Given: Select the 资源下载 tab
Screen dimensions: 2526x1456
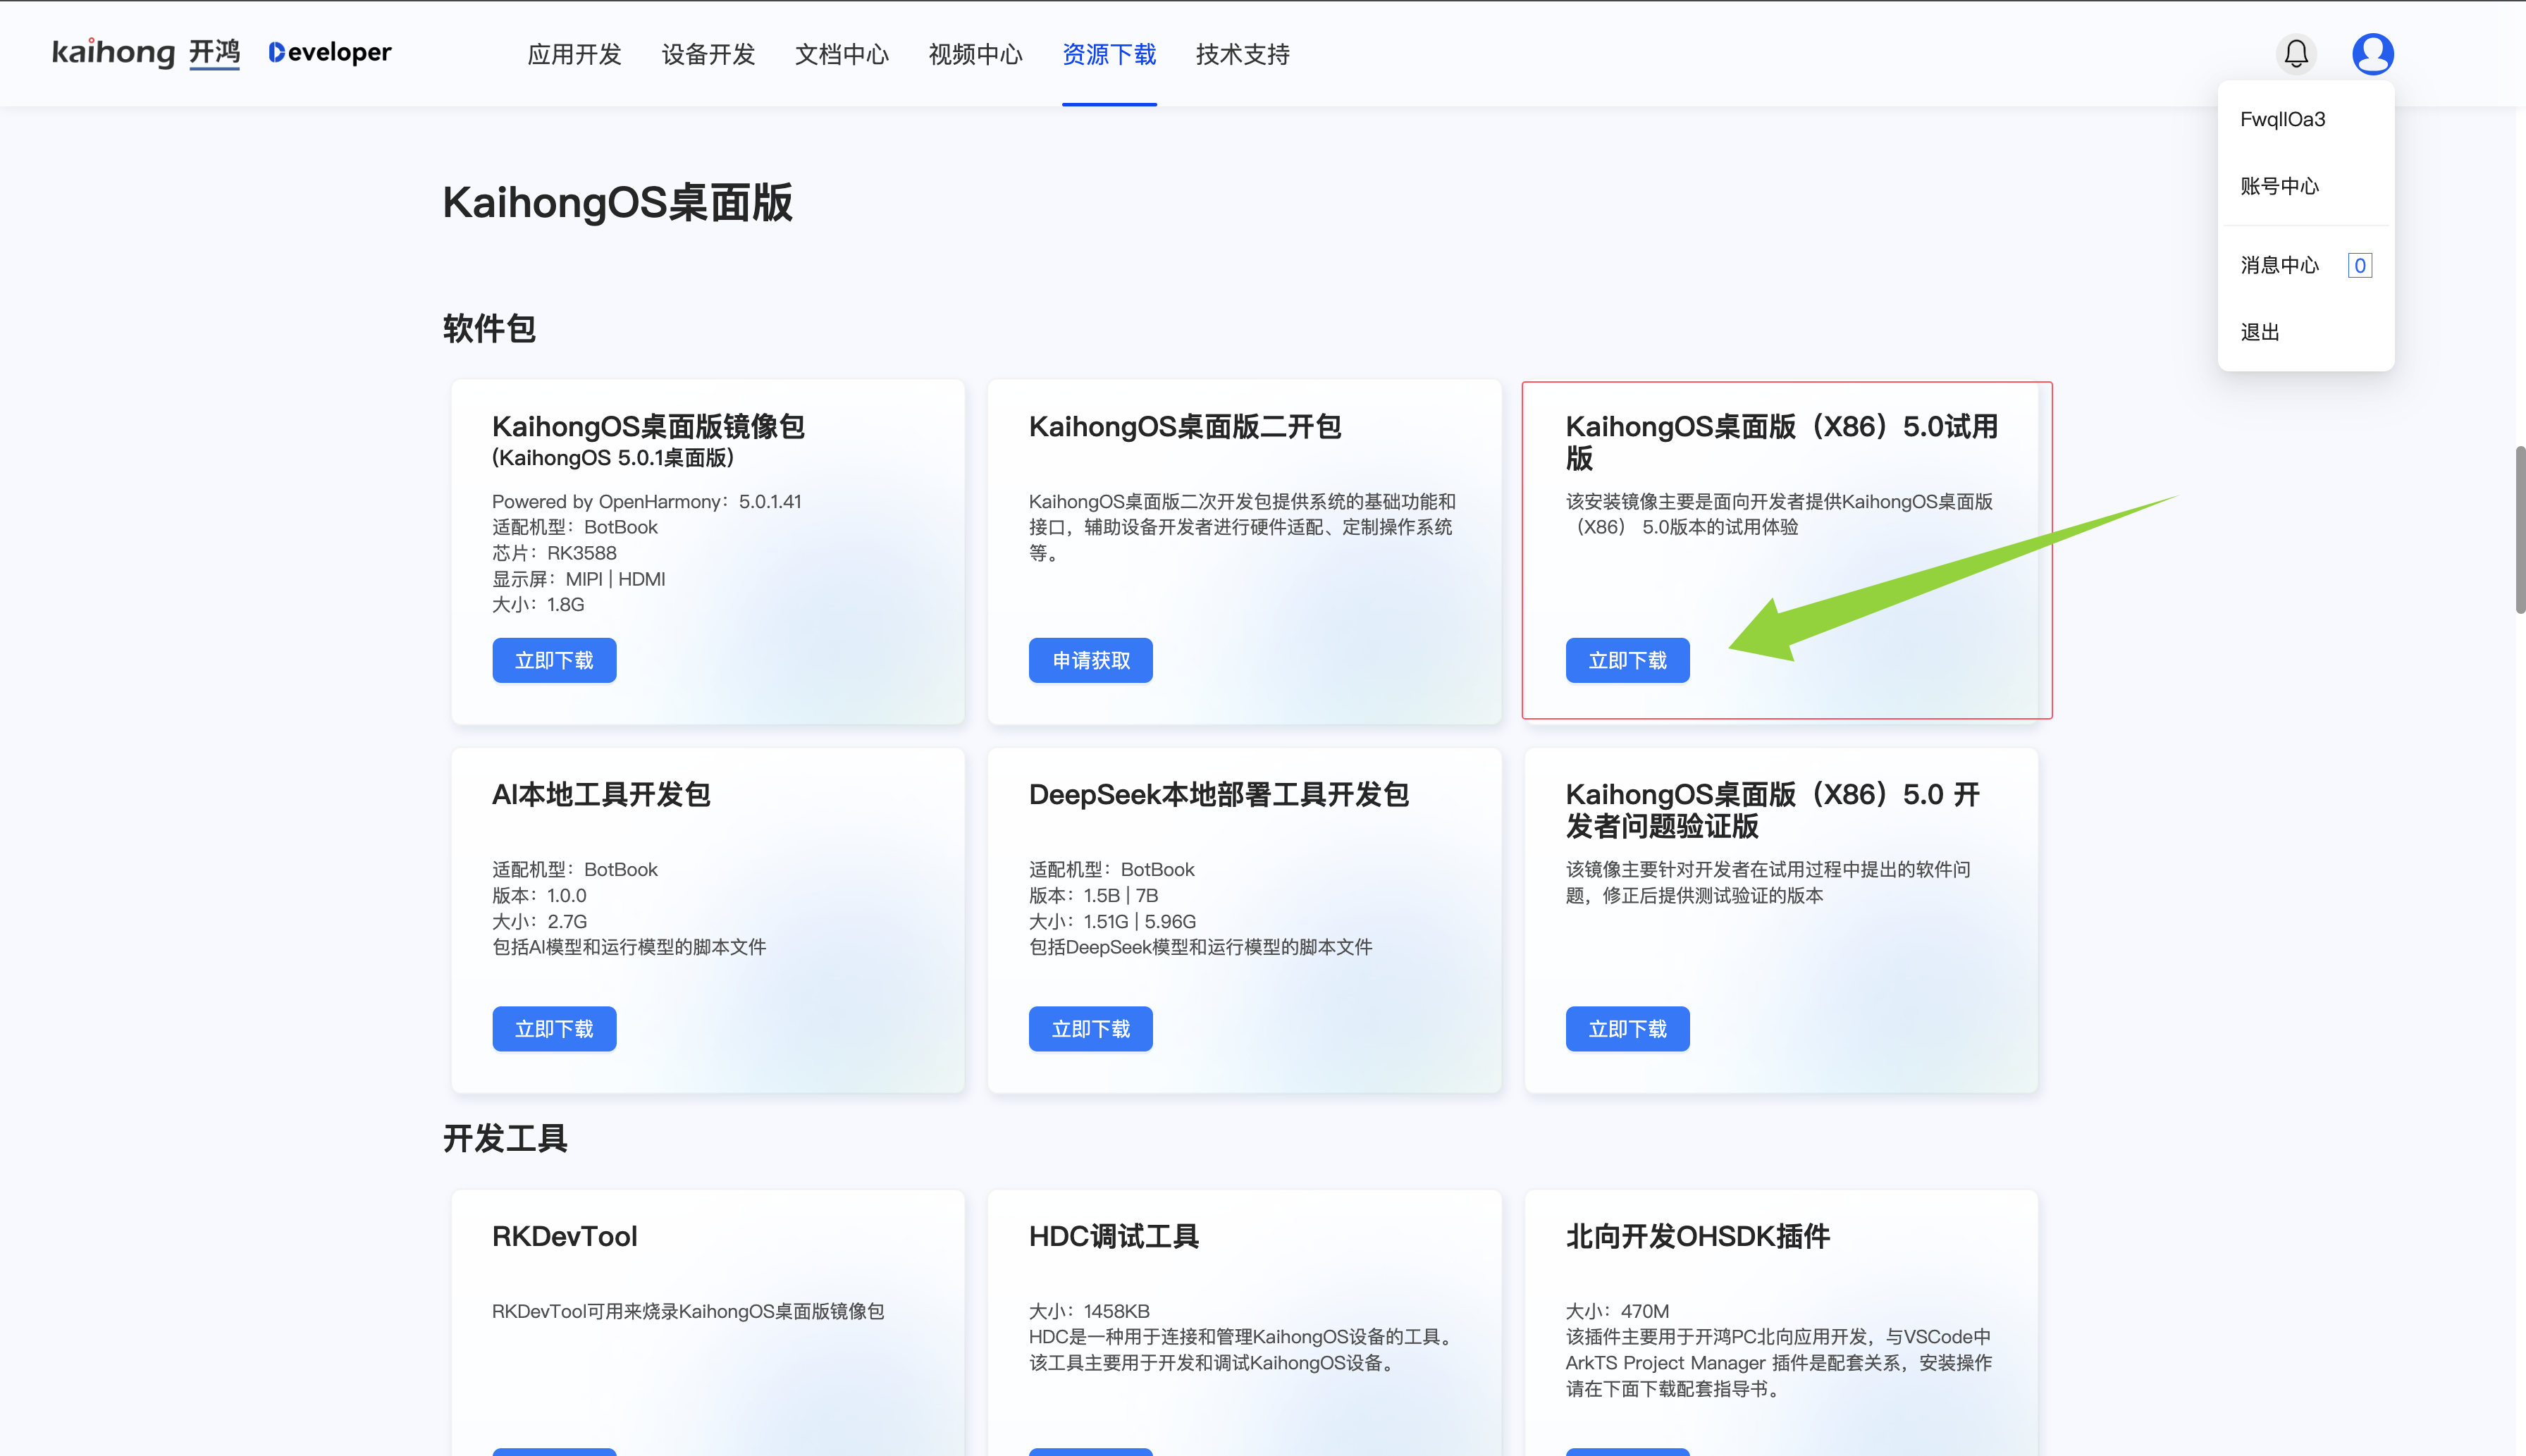Looking at the screenshot, I should 1109,54.
